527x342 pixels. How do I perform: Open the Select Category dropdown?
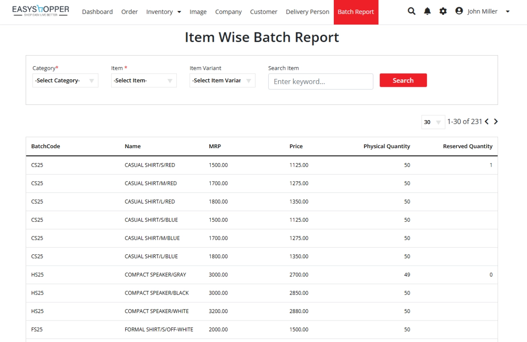(65, 81)
